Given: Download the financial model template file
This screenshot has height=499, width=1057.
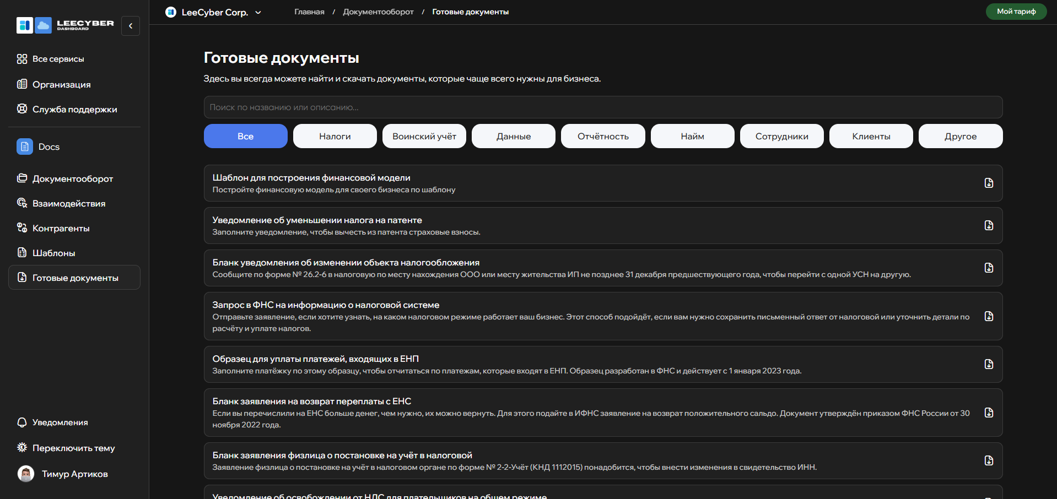Looking at the screenshot, I should click(989, 183).
